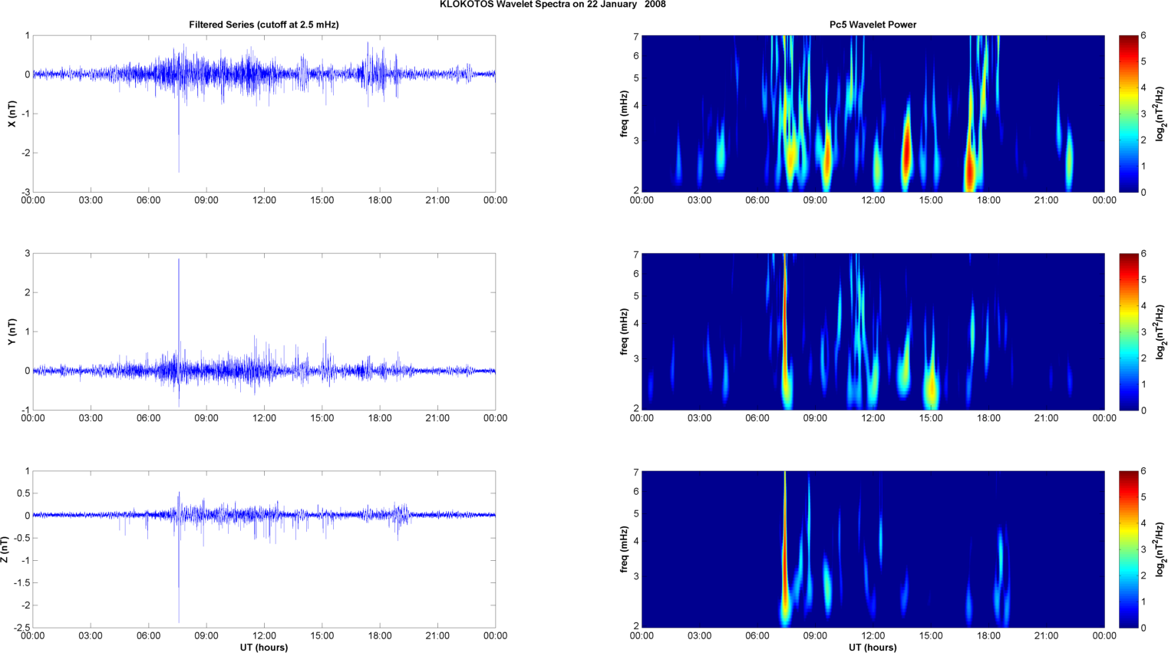
Task: Click the 'Y (nT)' axis label
Action: click(12, 331)
